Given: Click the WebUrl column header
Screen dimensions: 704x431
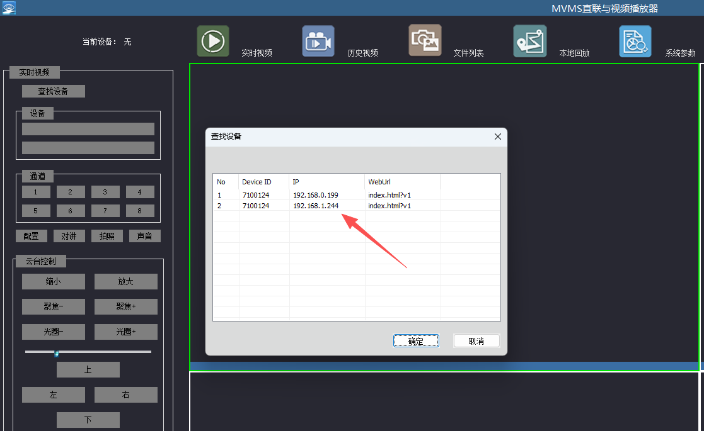Looking at the screenshot, I should tap(379, 182).
